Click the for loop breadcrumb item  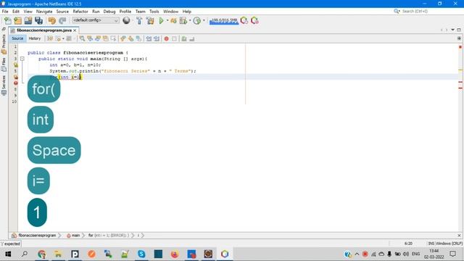pyautogui.click(x=108, y=235)
